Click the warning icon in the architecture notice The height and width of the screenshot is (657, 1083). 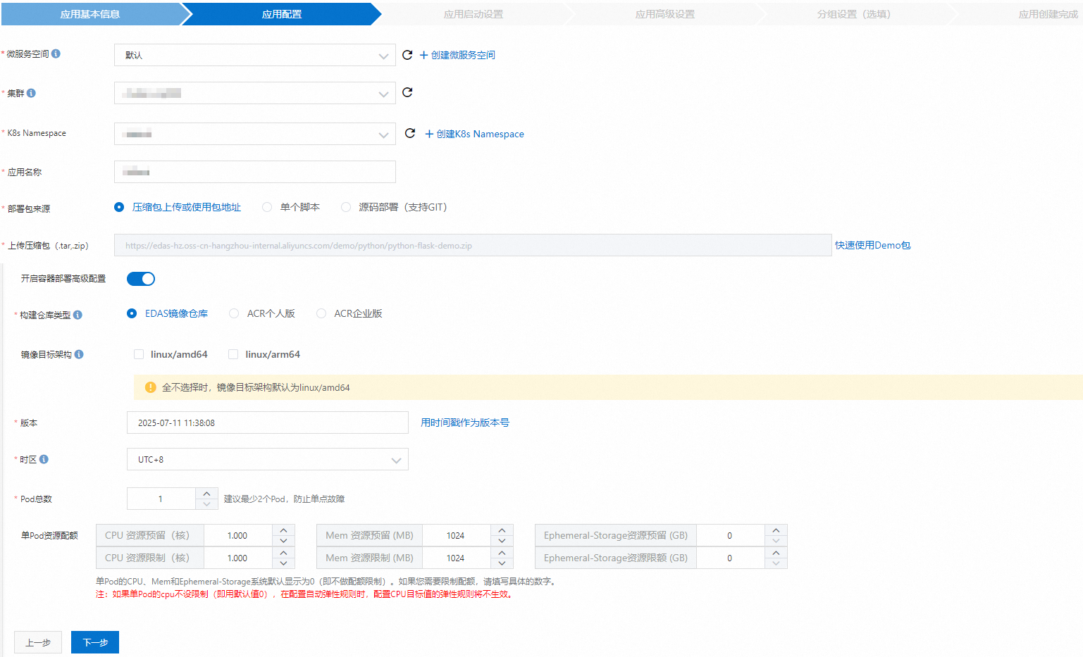150,387
